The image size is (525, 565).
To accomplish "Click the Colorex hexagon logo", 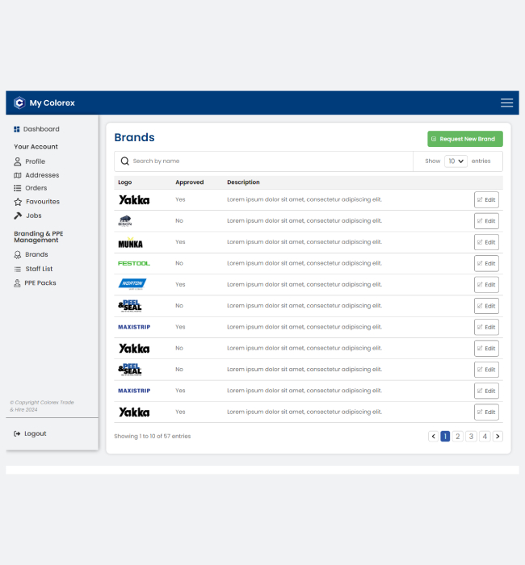I will [x=19, y=103].
